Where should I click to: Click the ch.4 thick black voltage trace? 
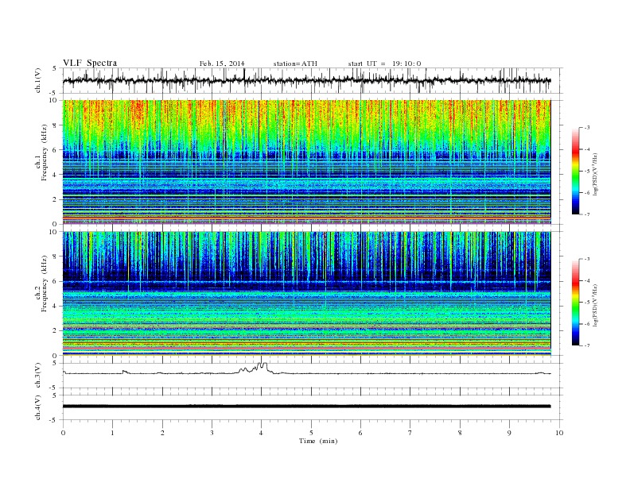pyautogui.click(x=306, y=407)
